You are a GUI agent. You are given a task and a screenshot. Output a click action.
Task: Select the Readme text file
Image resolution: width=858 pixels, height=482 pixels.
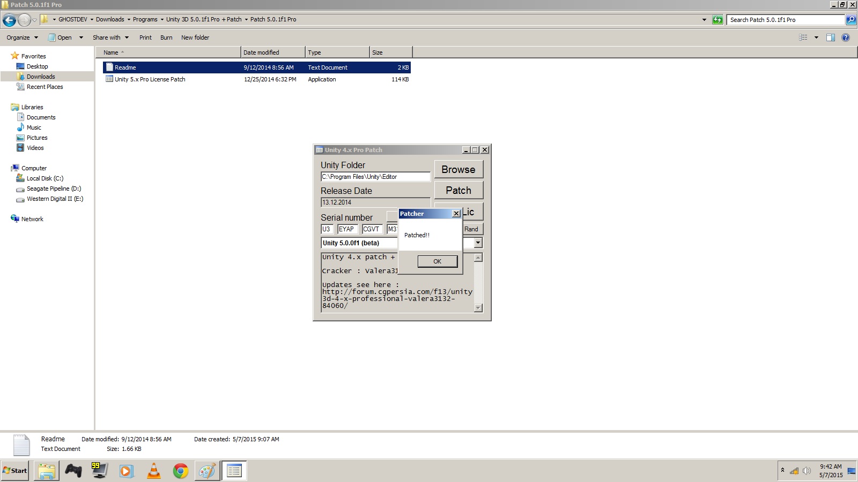click(256, 67)
